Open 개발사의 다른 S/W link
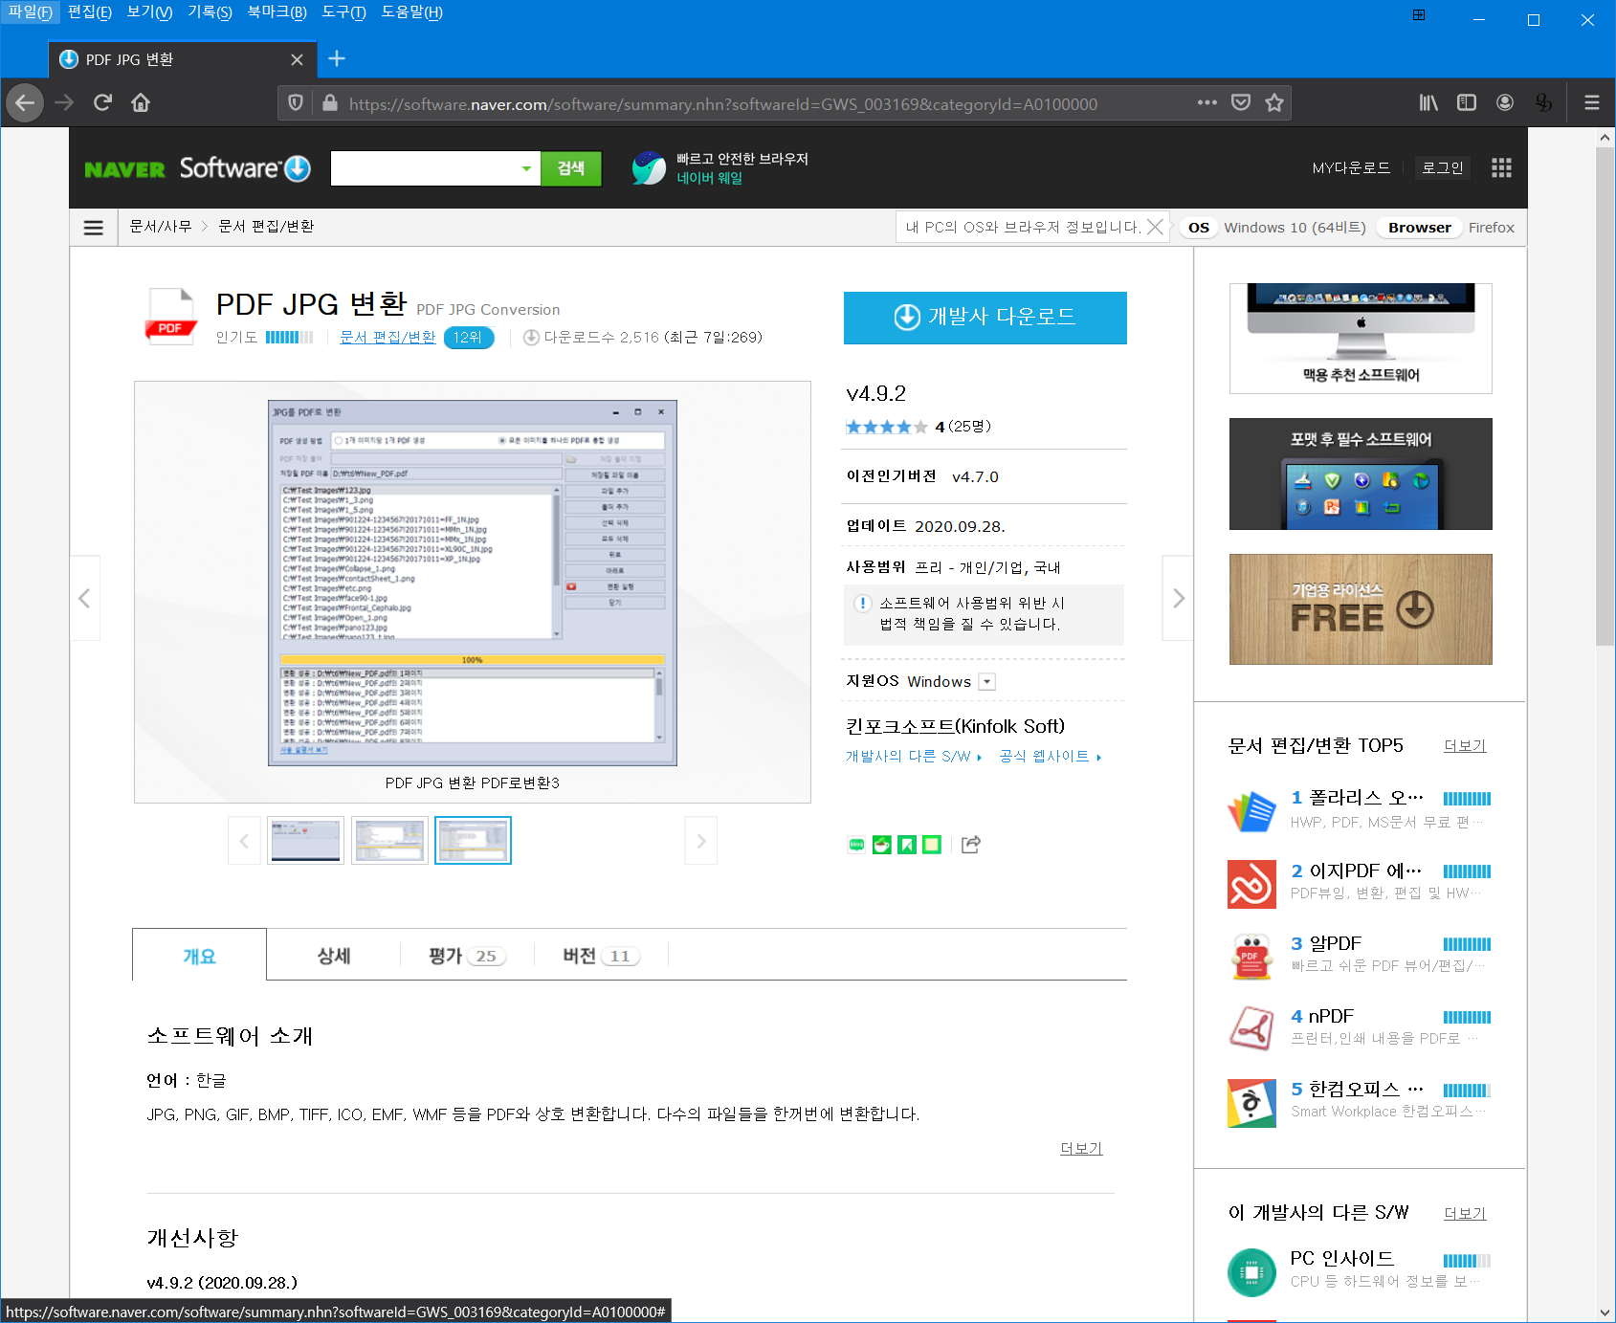The width and height of the screenshot is (1616, 1323). 913,756
